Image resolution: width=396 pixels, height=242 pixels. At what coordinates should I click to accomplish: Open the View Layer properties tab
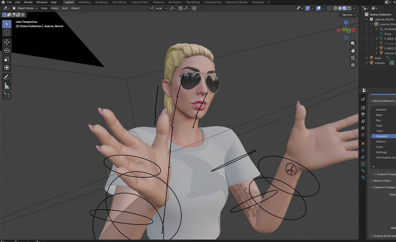pyautogui.click(x=363, y=121)
